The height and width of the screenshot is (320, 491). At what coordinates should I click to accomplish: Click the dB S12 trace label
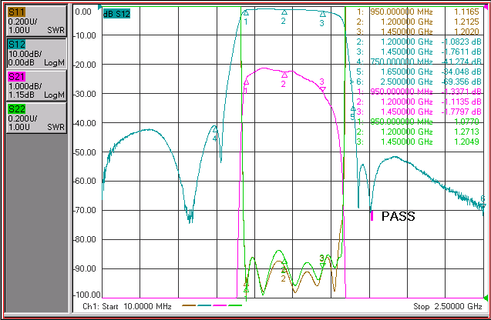(x=116, y=14)
